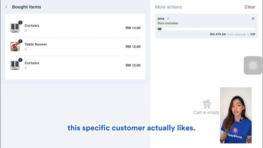Viewport: 263px width, 148px height.
Task: Click the empty cart basket icon
Action: click(x=206, y=104)
